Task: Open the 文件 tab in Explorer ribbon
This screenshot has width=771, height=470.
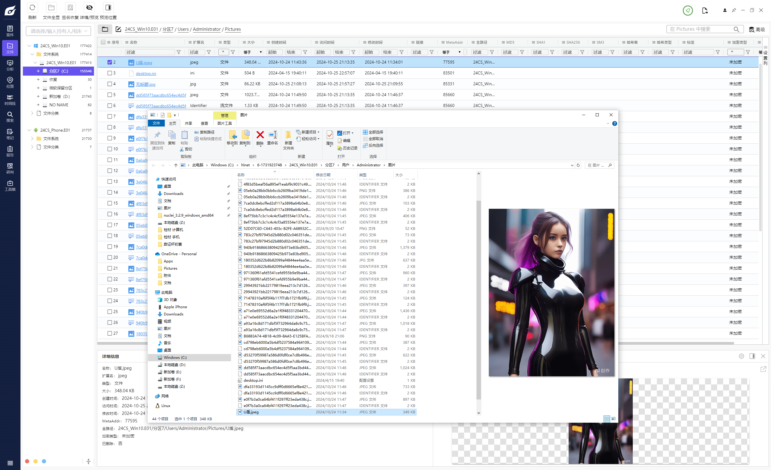Action: point(156,123)
